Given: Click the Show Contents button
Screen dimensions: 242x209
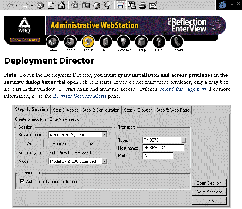Looking at the screenshot, I should [x=25, y=40].
